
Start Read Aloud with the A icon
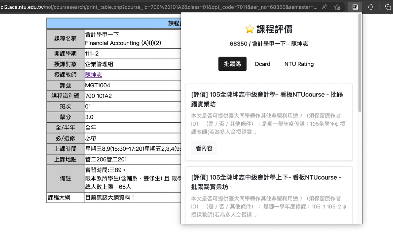(324, 7)
